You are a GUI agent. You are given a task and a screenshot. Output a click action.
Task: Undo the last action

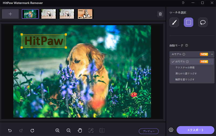point(10,130)
